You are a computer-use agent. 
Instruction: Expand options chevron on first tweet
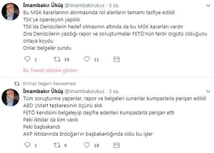click(x=208, y=6)
